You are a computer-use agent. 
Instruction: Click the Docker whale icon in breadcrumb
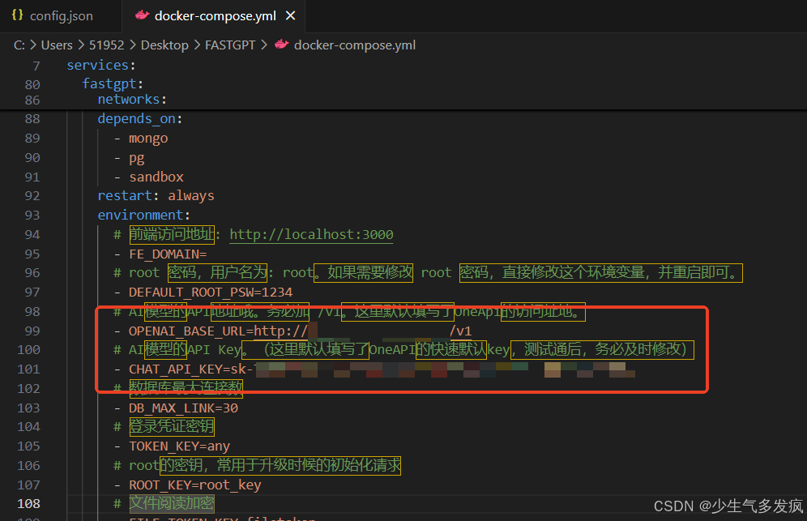(281, 45)
